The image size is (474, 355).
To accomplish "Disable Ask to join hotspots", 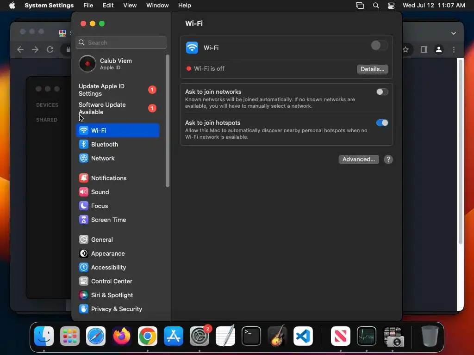I will 382,123.
